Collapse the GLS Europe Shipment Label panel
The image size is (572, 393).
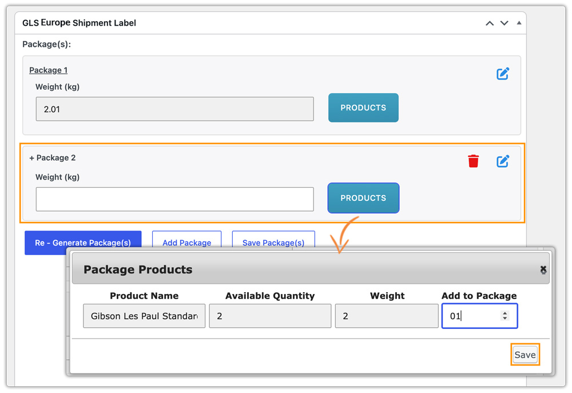(519, 23)
